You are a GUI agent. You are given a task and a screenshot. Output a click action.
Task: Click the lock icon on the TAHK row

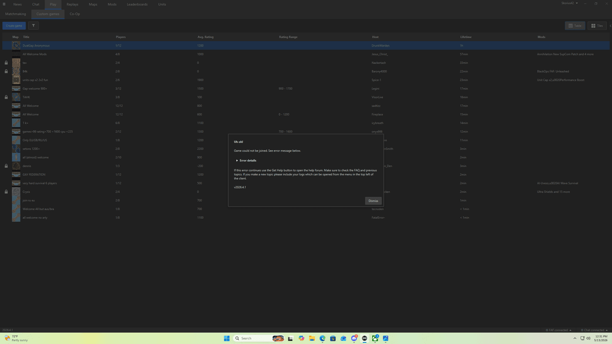[x=6, y=97]
